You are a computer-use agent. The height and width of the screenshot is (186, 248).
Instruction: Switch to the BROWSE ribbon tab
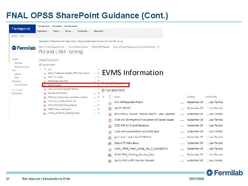tap(14, 36)
